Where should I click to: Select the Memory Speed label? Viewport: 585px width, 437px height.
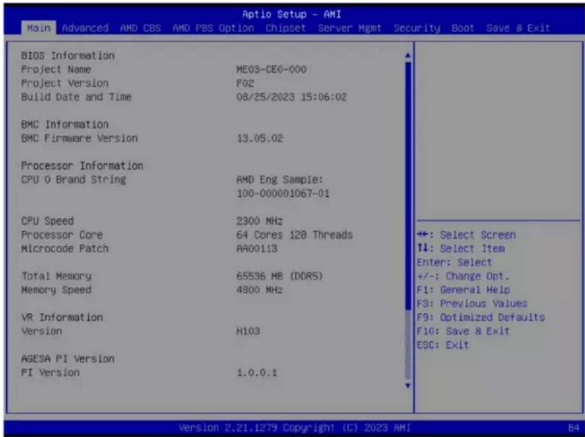coord(56,290)
